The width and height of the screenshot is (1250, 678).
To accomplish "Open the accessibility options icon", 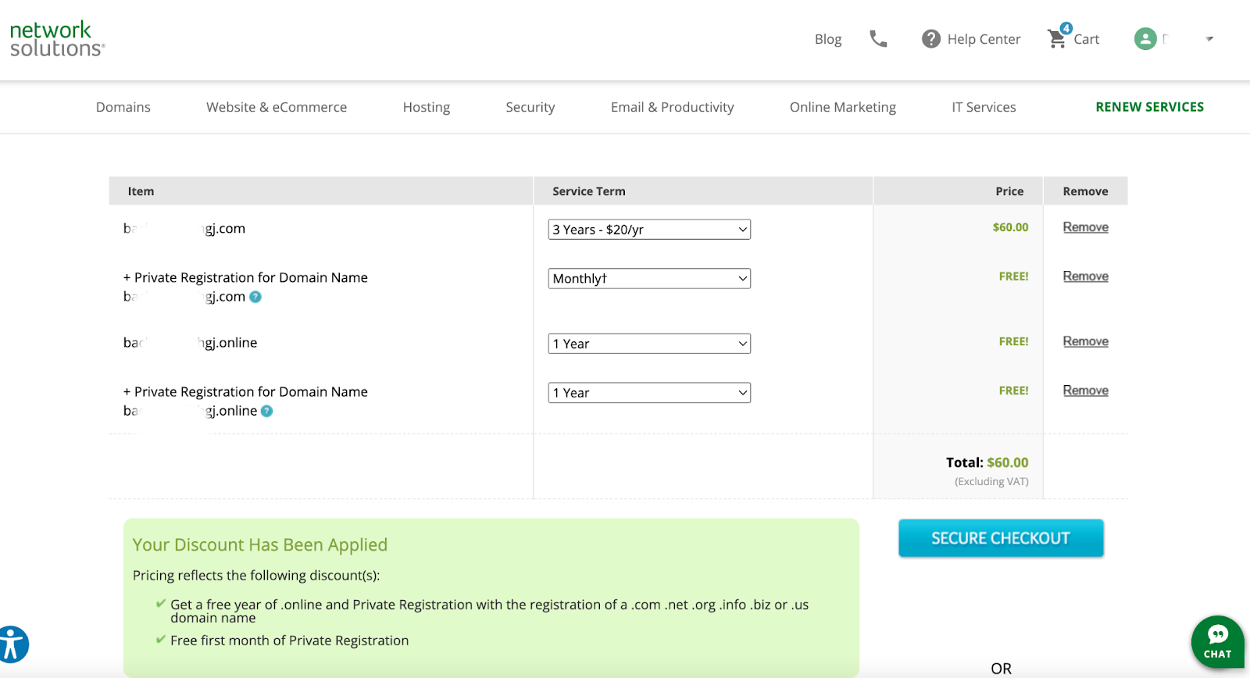I will click(x=11, y=645).
